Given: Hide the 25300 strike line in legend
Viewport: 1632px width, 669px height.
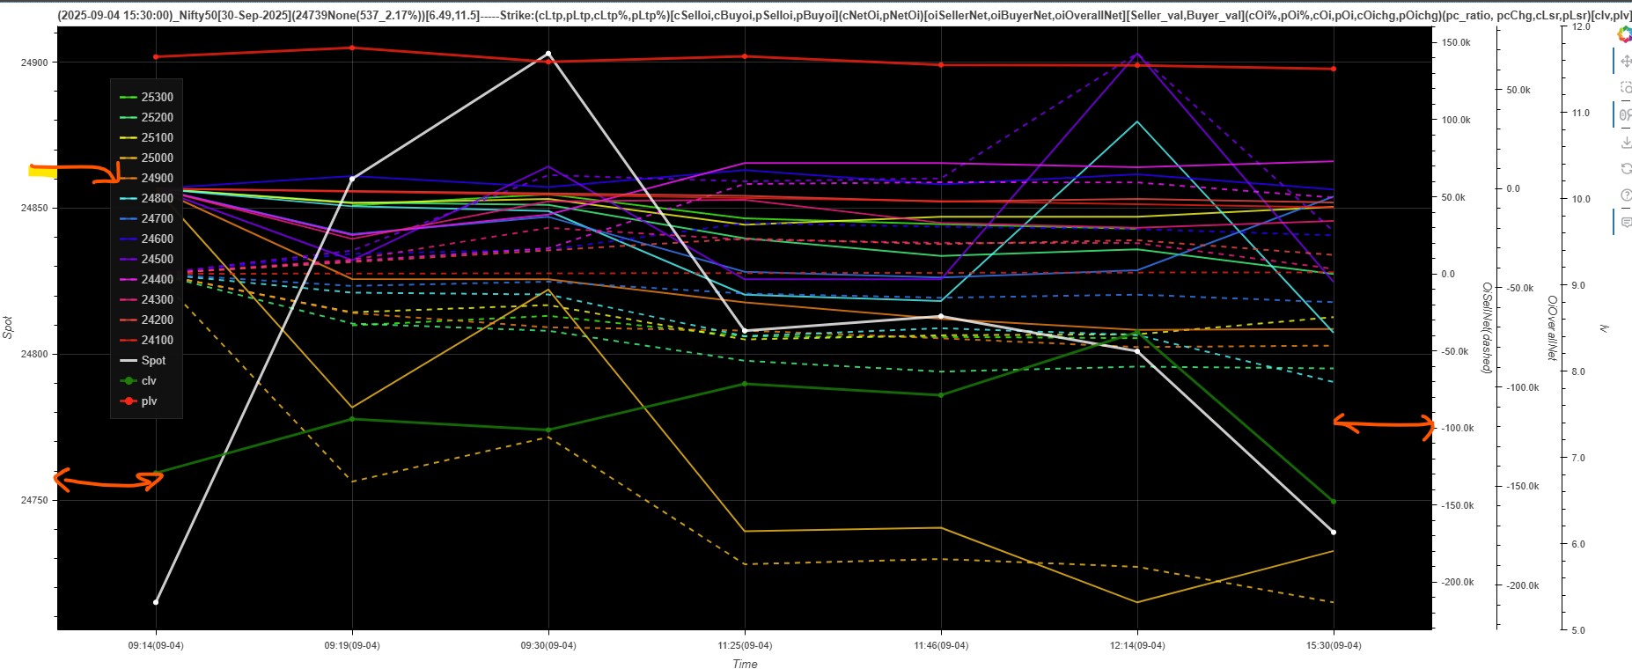Looking at the screenshot, I should coord(157,97).
